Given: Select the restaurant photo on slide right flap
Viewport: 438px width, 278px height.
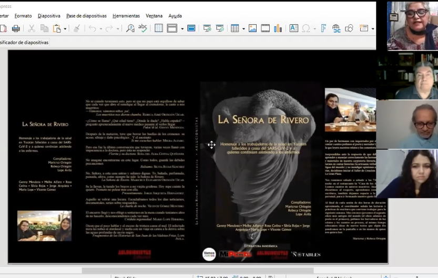Looking at the screenshot, I should [350, 110].
